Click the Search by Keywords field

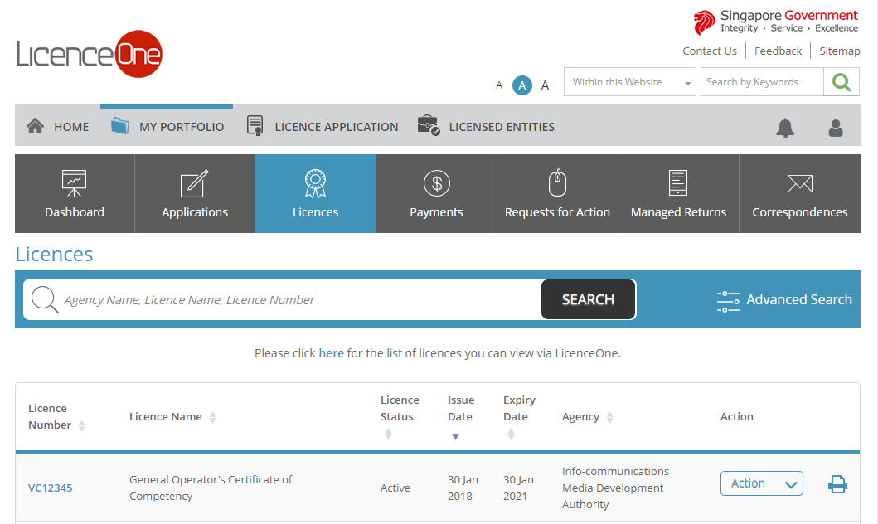point(761,82)
